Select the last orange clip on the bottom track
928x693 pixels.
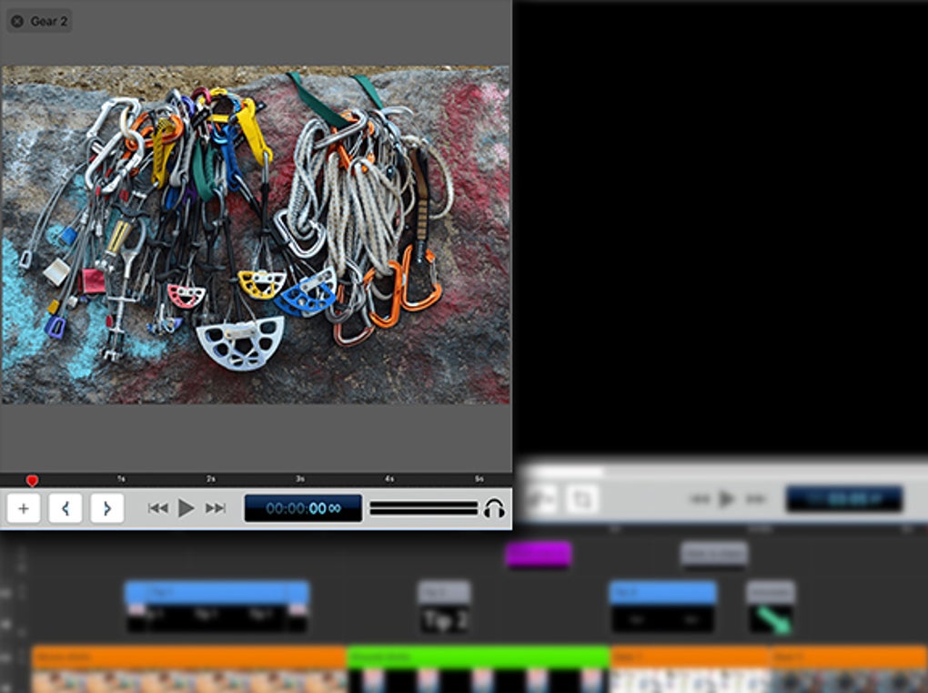coord(849,669)
